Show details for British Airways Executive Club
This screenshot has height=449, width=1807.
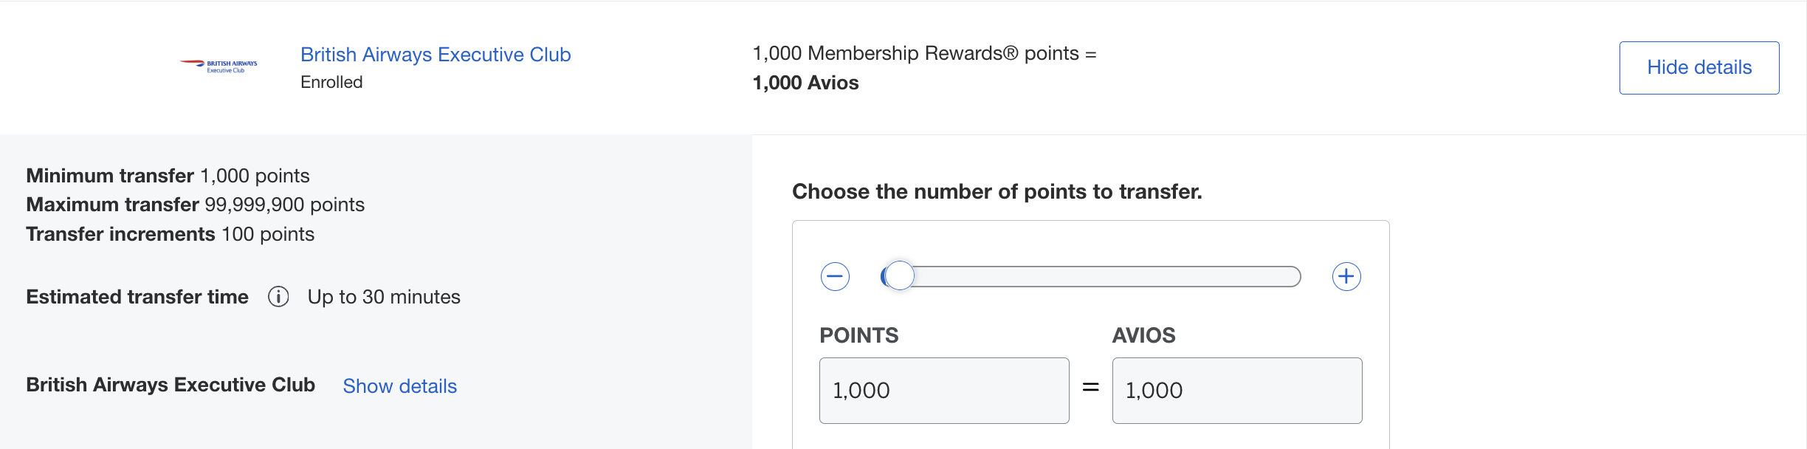[x=399, y=385]
